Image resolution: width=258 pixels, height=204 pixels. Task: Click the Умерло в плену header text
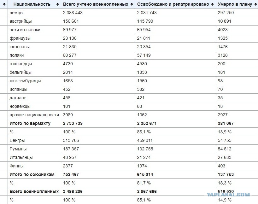pyautogui.click(x=235, y=4)
